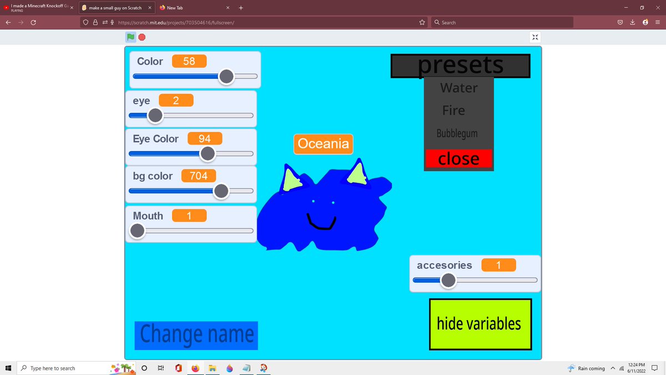Close the Minecraft Knockoff YouTube tab
This screenshot has width=666, height=375.
[72, 8]
